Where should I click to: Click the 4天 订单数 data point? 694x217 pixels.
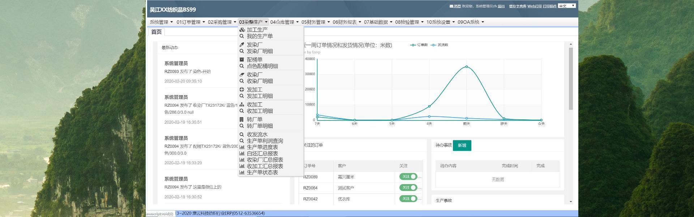click(x=429, y=106)
